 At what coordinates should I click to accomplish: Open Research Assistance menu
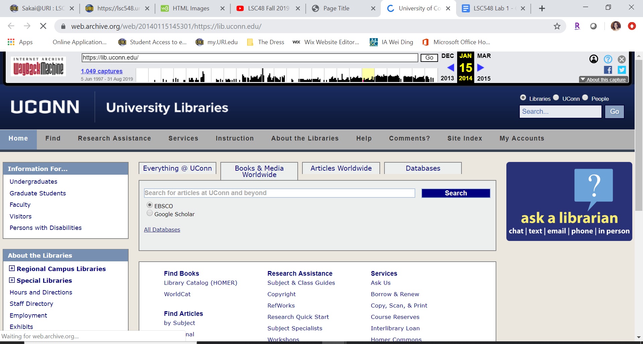pyautogui.click(x=115, y=139)
